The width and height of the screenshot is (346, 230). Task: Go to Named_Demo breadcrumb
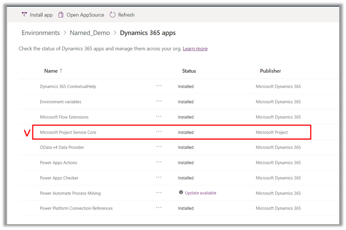point(90,33)
